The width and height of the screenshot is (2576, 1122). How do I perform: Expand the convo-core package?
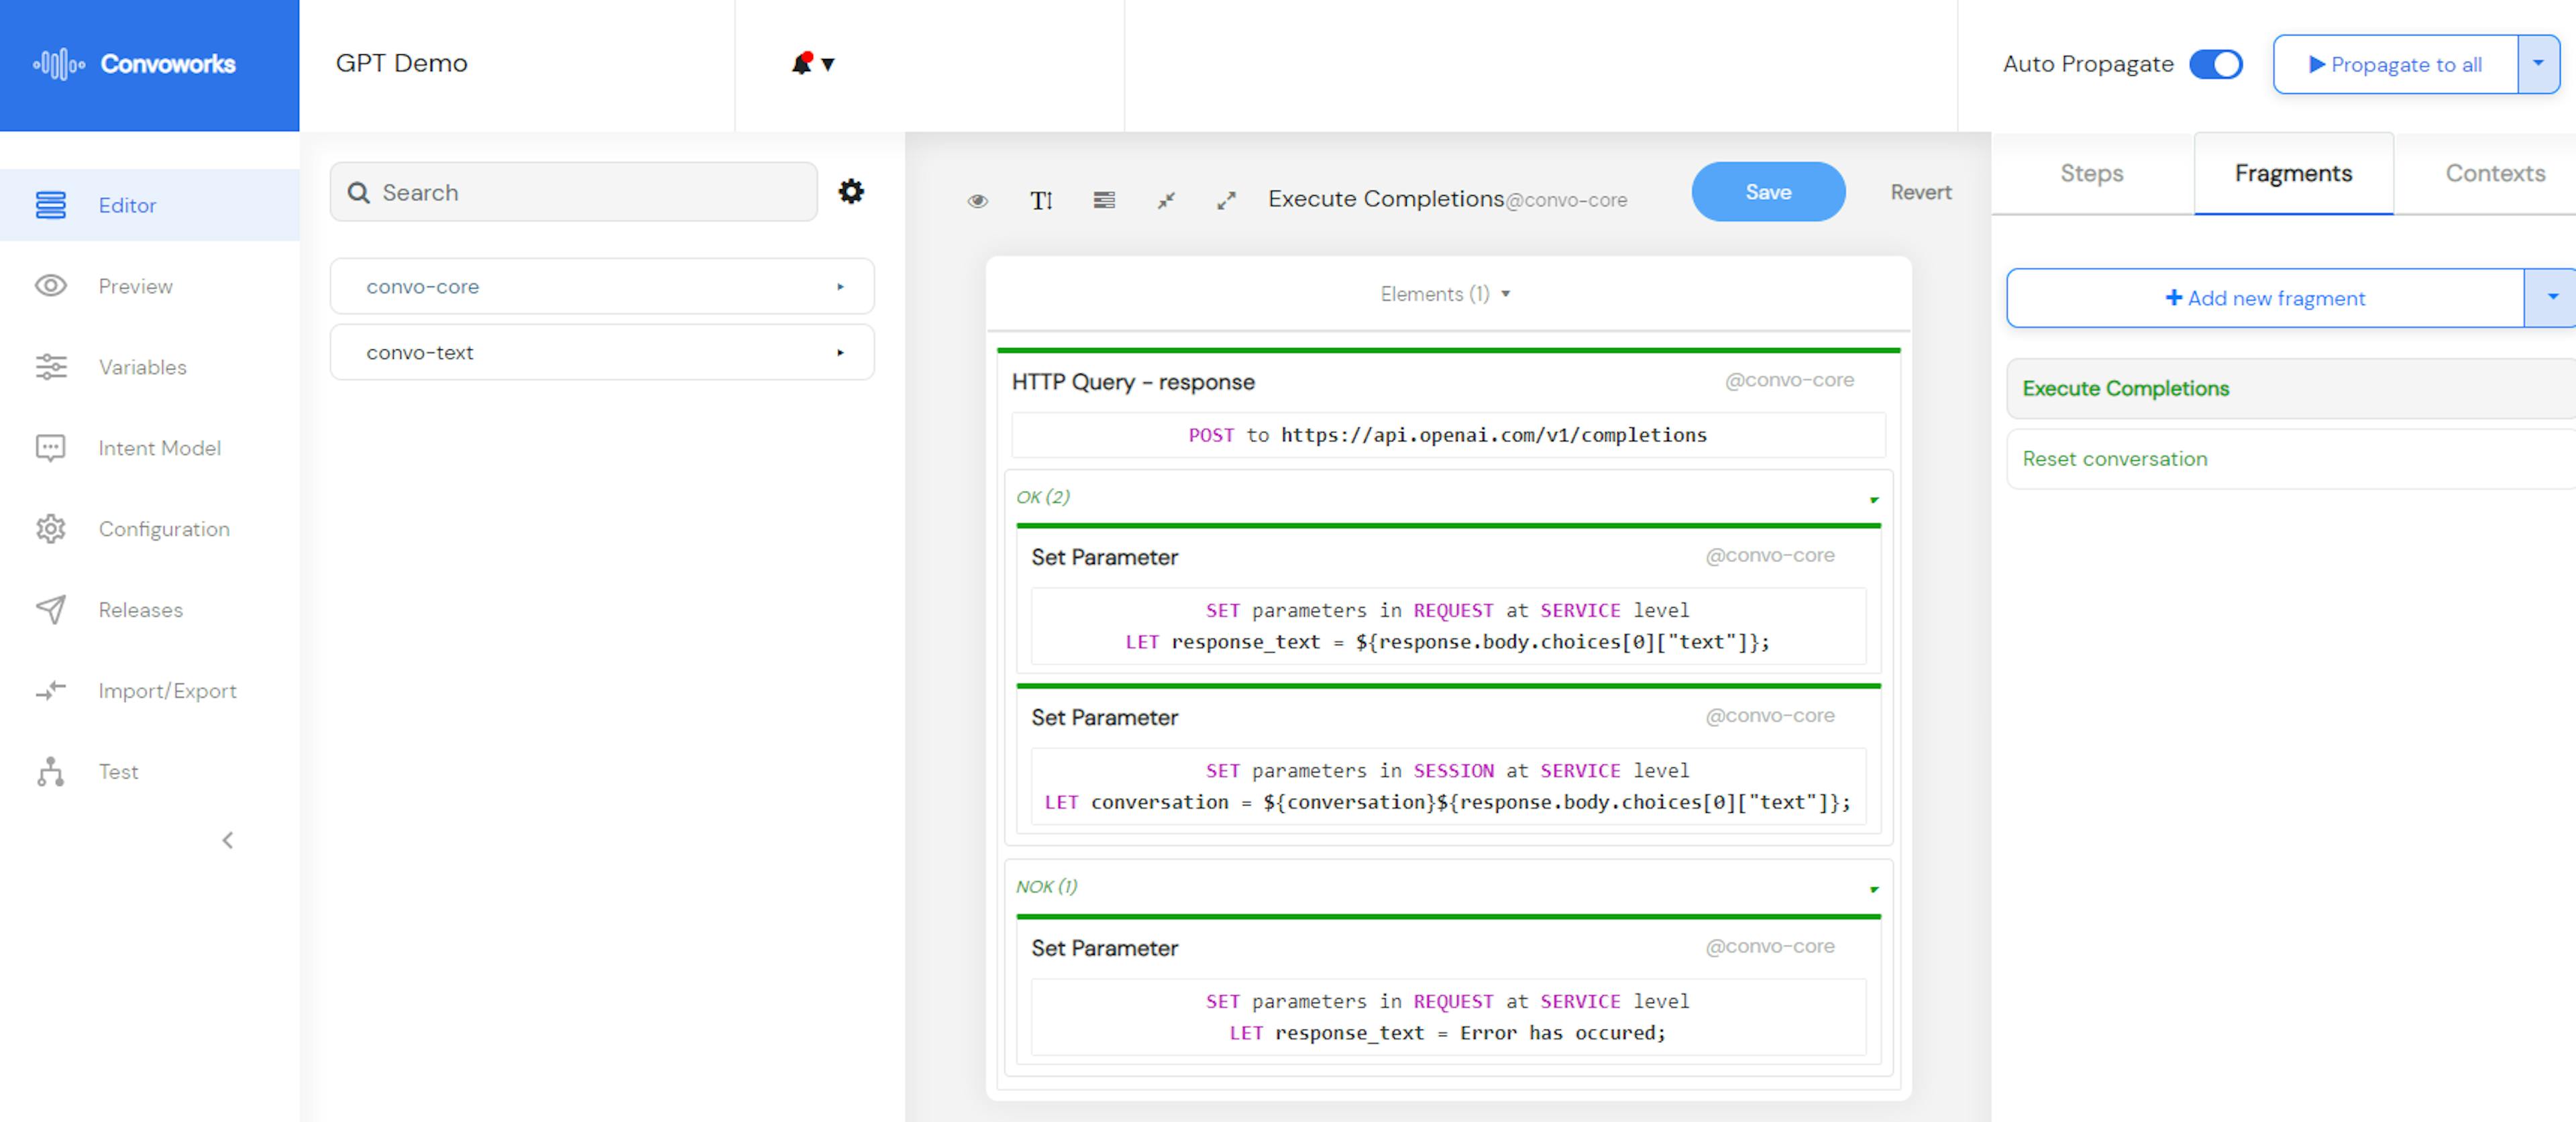[x=602, y=287]
